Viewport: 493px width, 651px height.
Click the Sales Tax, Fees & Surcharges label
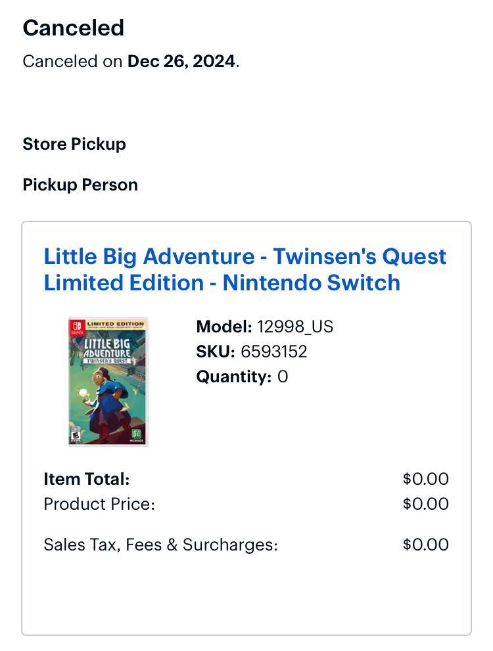(x=160, y=545)
